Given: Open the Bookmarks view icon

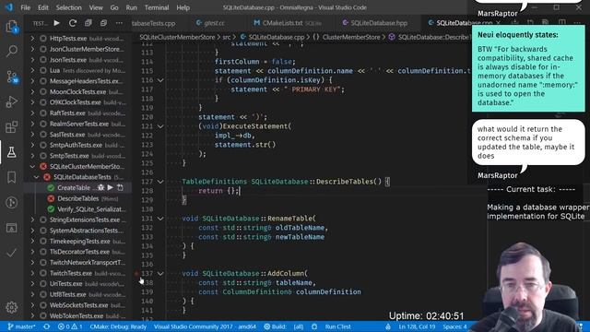Looking at the screenshot, I should (x=12, y=177).
